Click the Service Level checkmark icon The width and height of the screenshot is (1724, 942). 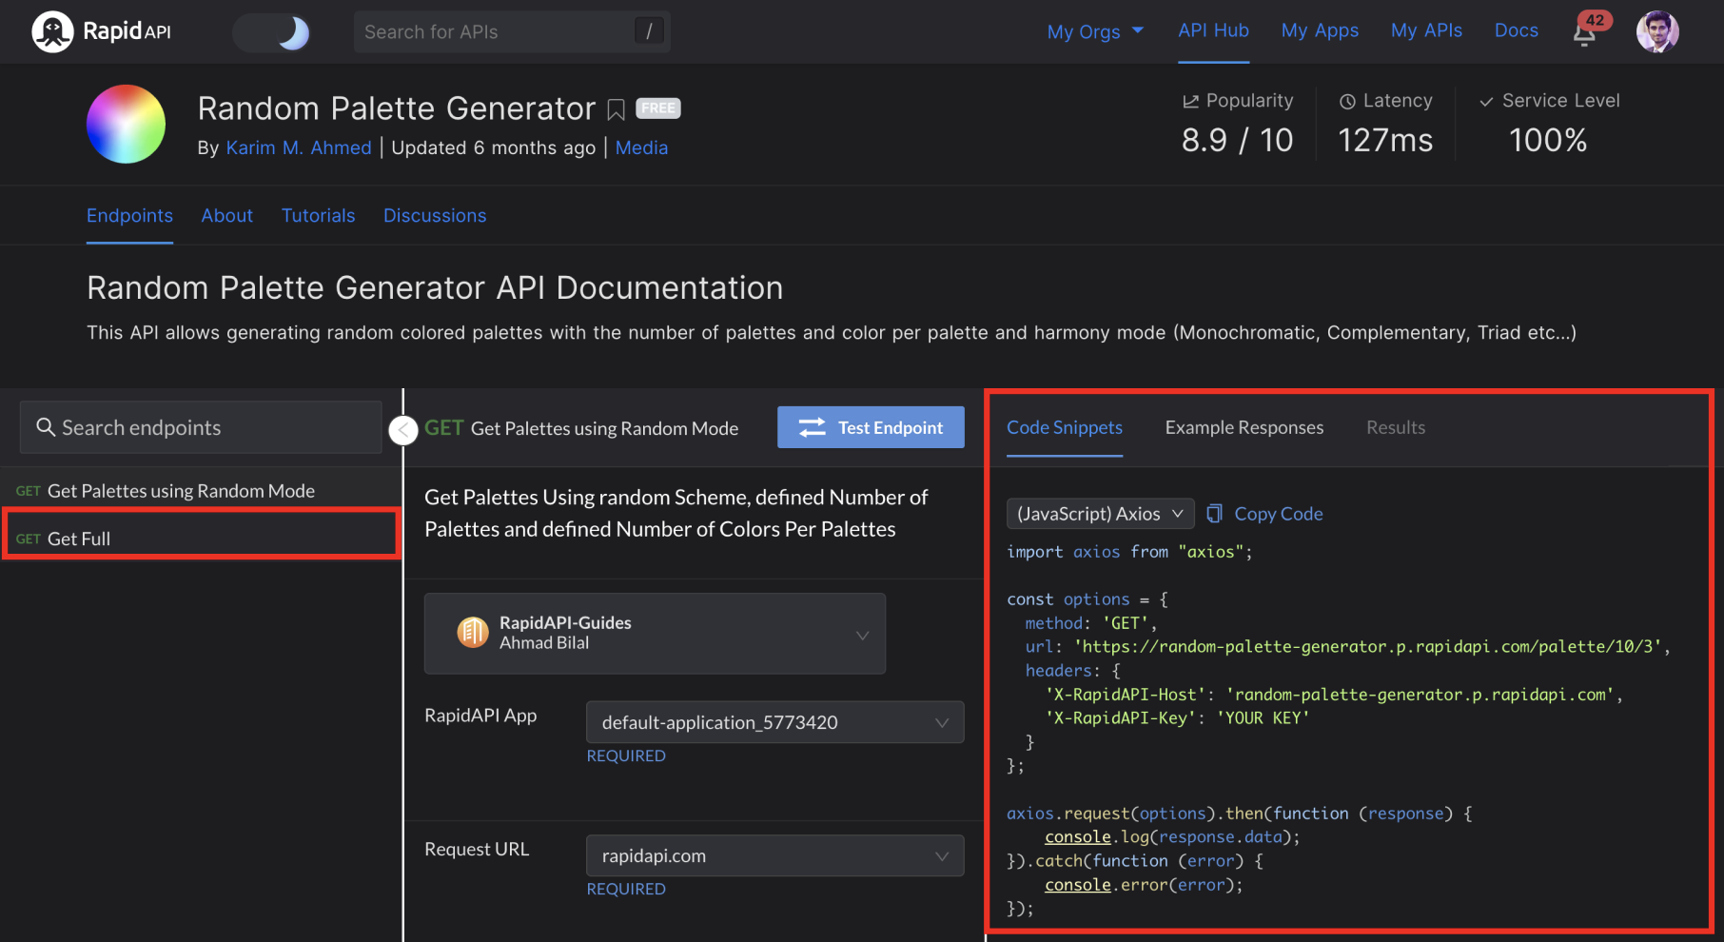point(1486,101)
